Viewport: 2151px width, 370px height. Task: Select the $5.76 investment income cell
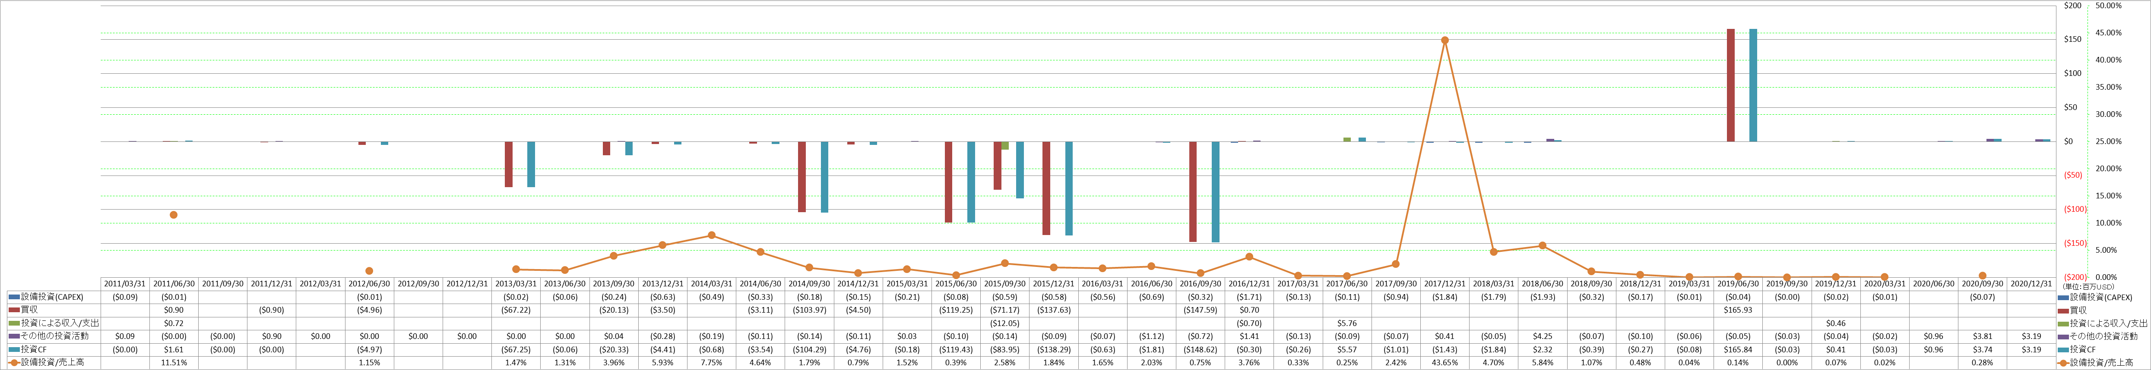point(1347,323)
